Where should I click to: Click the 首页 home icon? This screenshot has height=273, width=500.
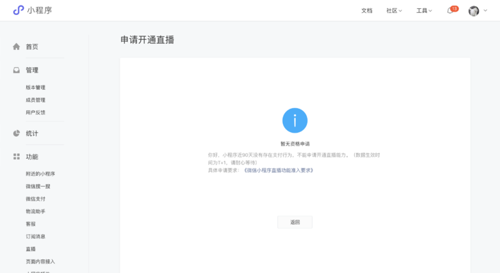tap(16, 47)
